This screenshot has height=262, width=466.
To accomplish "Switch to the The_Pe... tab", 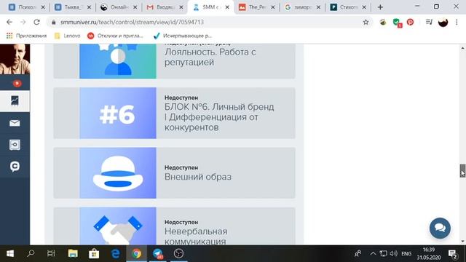I will 257,7.
